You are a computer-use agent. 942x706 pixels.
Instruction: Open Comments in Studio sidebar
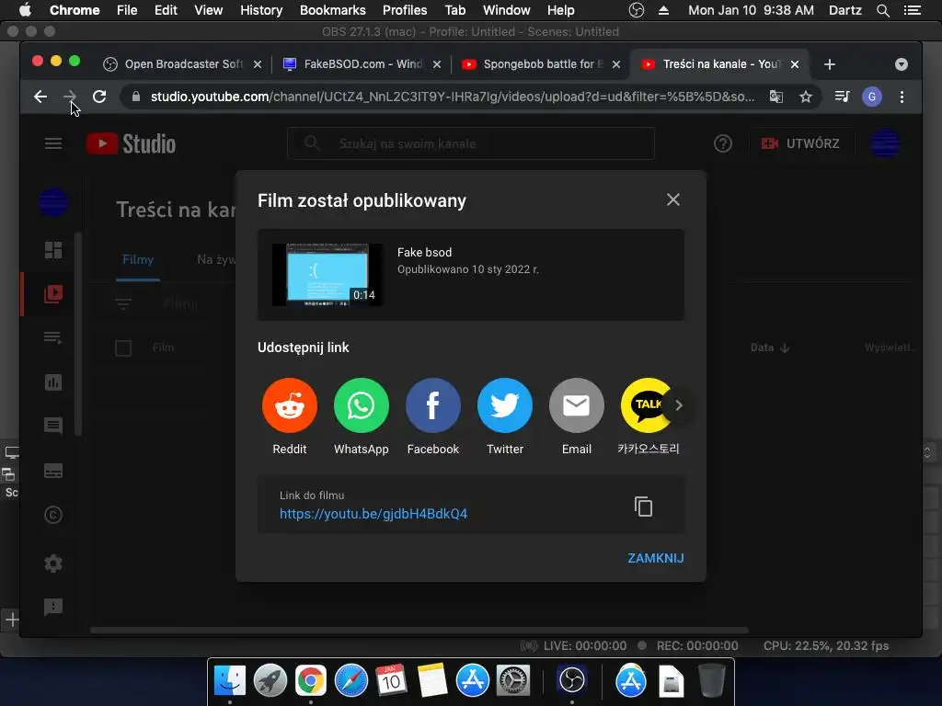(x=53, y=427)
